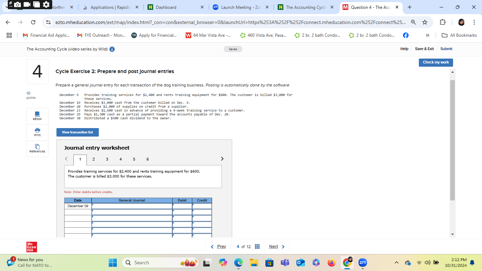This screenshot has width=482, height=271.
Task: Click the McGraw Hill logo
Action: 31,246
